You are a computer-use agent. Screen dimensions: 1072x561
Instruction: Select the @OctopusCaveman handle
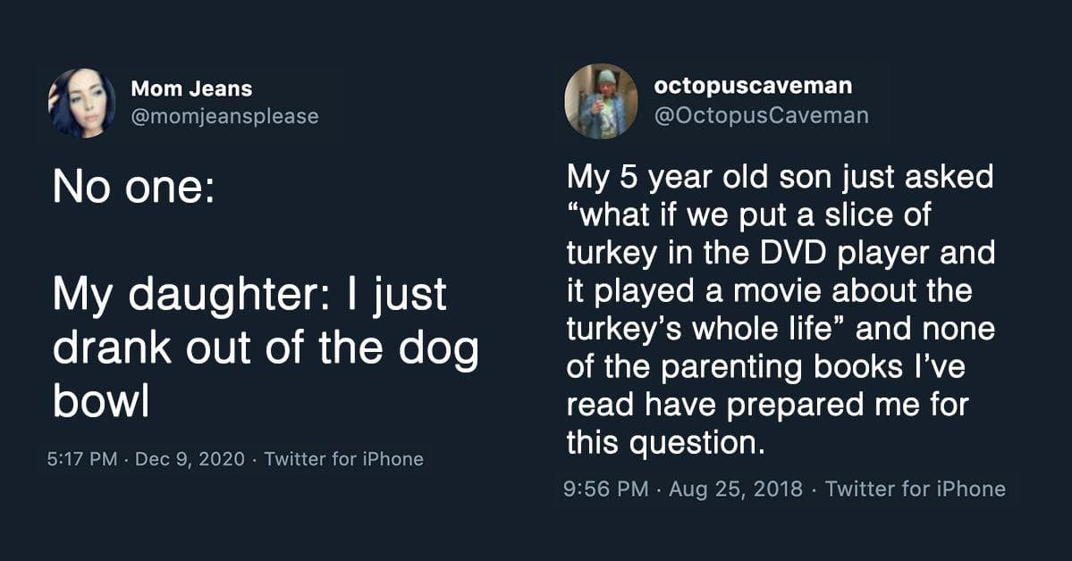(x=761, y=115)
